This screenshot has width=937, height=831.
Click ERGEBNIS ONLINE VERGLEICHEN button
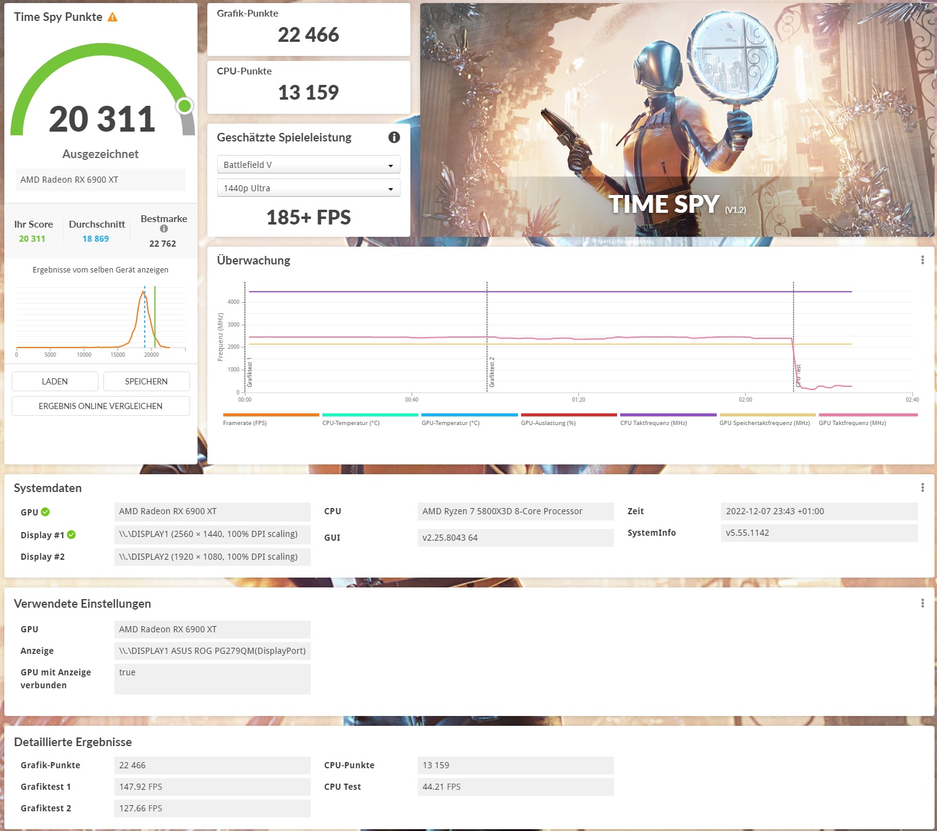pos(100,406)
